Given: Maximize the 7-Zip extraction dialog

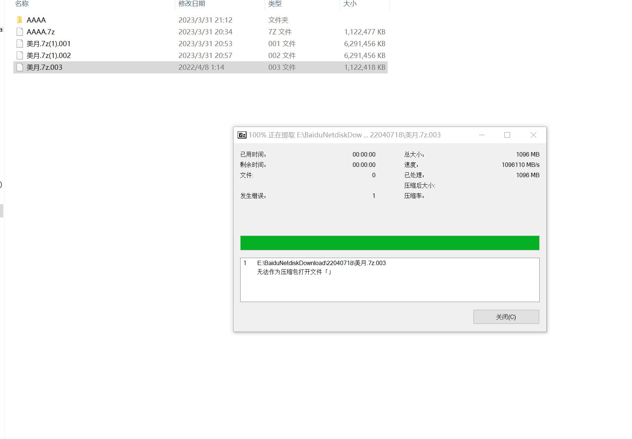Looking at the screenshot, I should point(507,135).
